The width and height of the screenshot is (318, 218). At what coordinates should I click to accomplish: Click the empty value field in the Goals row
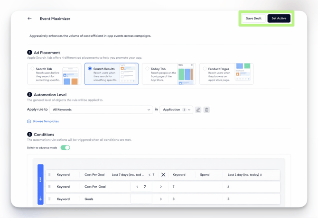(141, 199)
